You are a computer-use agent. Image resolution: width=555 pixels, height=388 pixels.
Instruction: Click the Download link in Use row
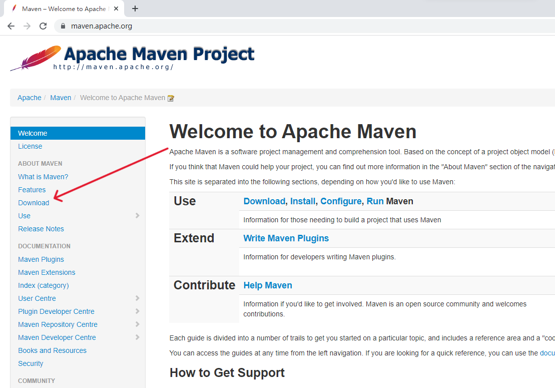point(264,201)
